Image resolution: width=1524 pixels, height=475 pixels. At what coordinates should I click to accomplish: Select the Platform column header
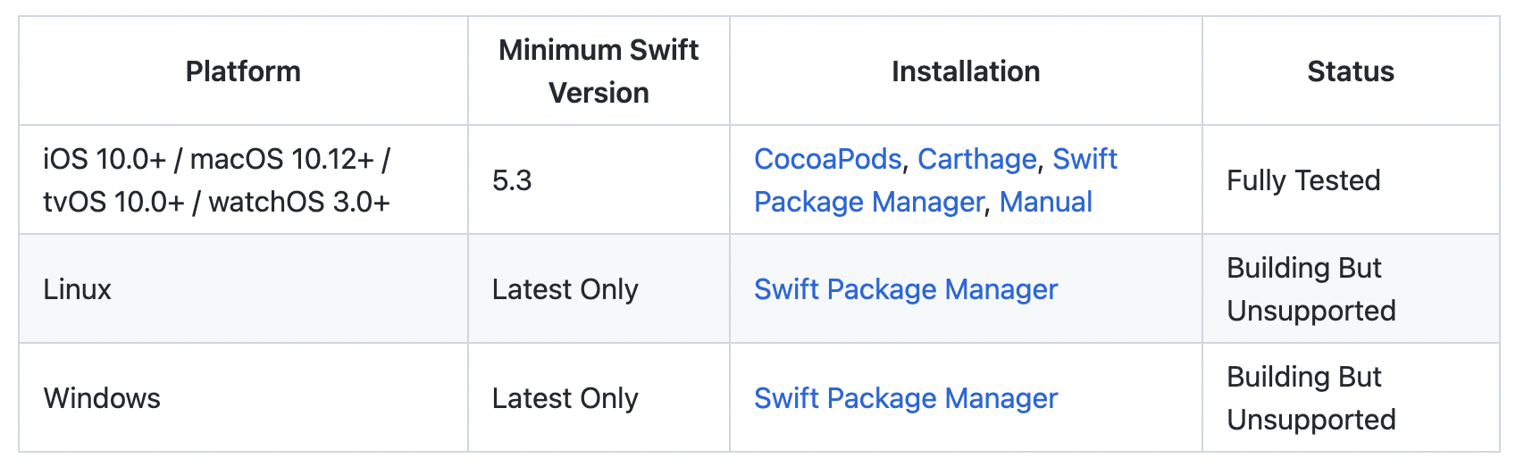tap(243, 71)
